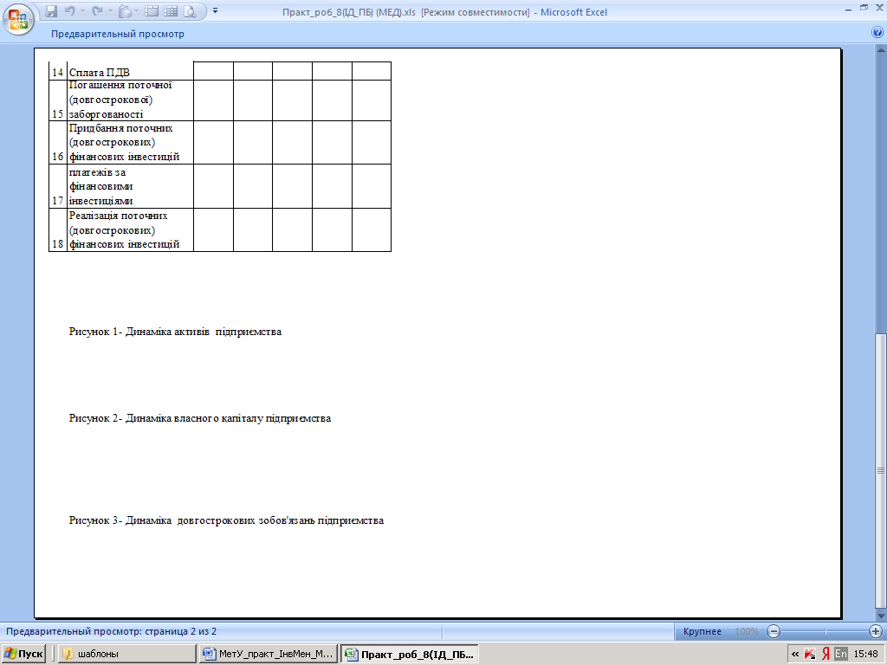Click Yandex tray icon
This screenshot has width=887, height=665.
(825, 655)
